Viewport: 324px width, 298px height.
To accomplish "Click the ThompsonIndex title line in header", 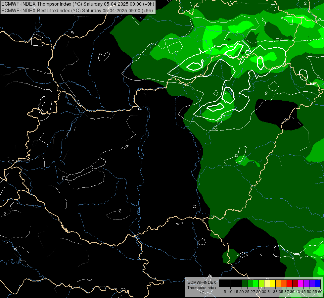I will pos(78,4).
